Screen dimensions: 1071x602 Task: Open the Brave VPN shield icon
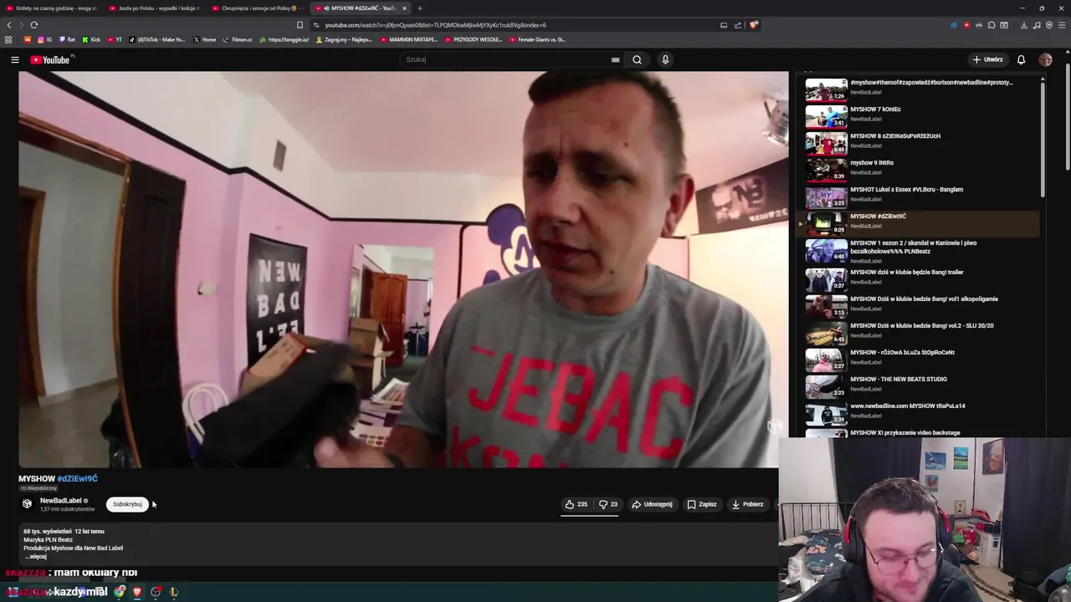[x=1049, y=25]
